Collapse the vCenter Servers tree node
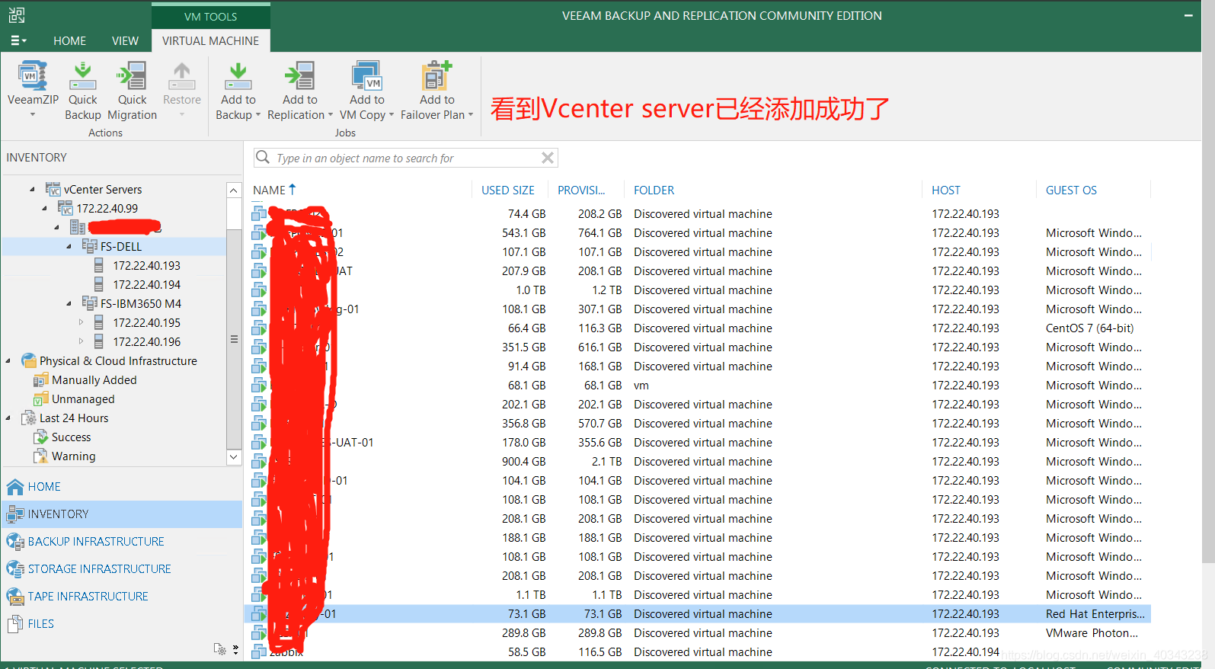 point(32,189)
